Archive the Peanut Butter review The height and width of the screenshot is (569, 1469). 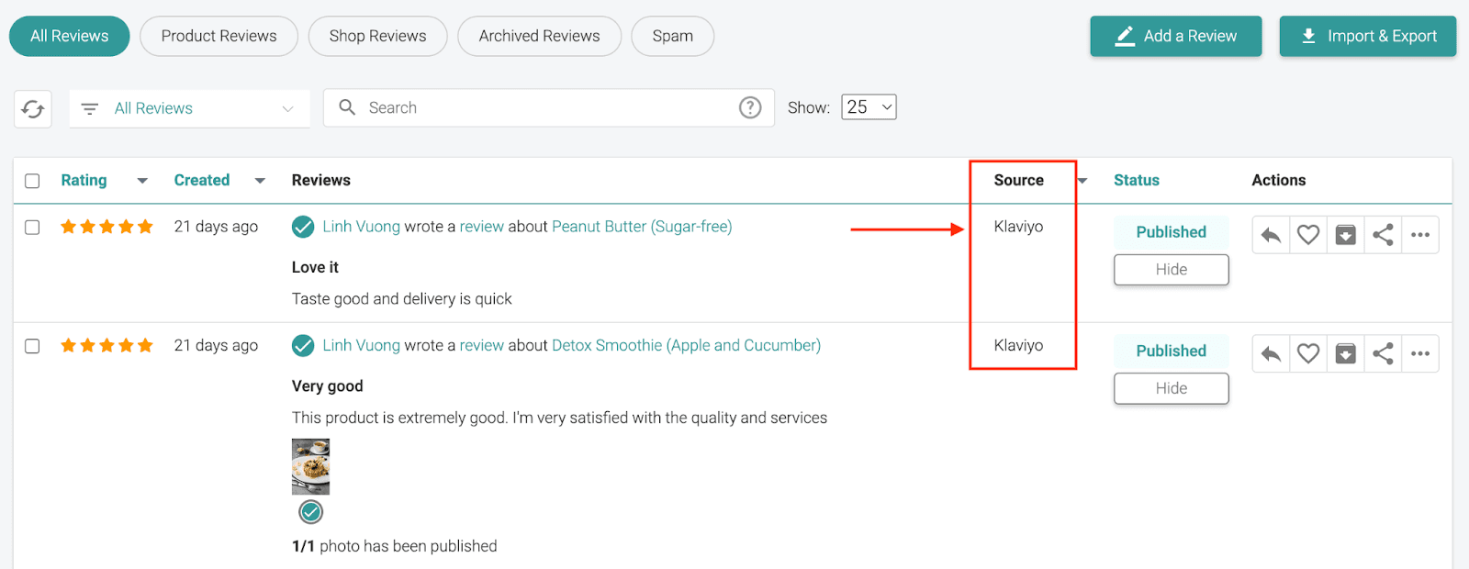coord(1345,236)
